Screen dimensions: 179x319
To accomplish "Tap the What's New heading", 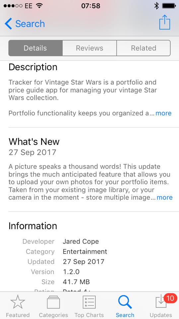I will (34, 142).
